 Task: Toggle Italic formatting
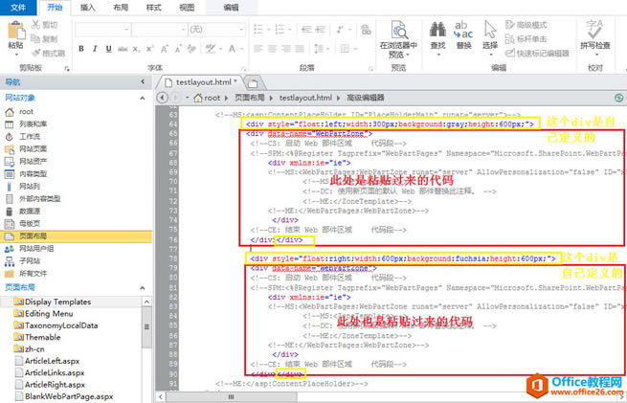95,49
